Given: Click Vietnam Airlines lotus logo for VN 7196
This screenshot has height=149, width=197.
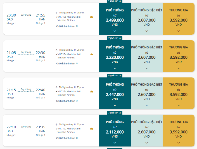Looking at the screenshot, I should [x=91, y=17].
